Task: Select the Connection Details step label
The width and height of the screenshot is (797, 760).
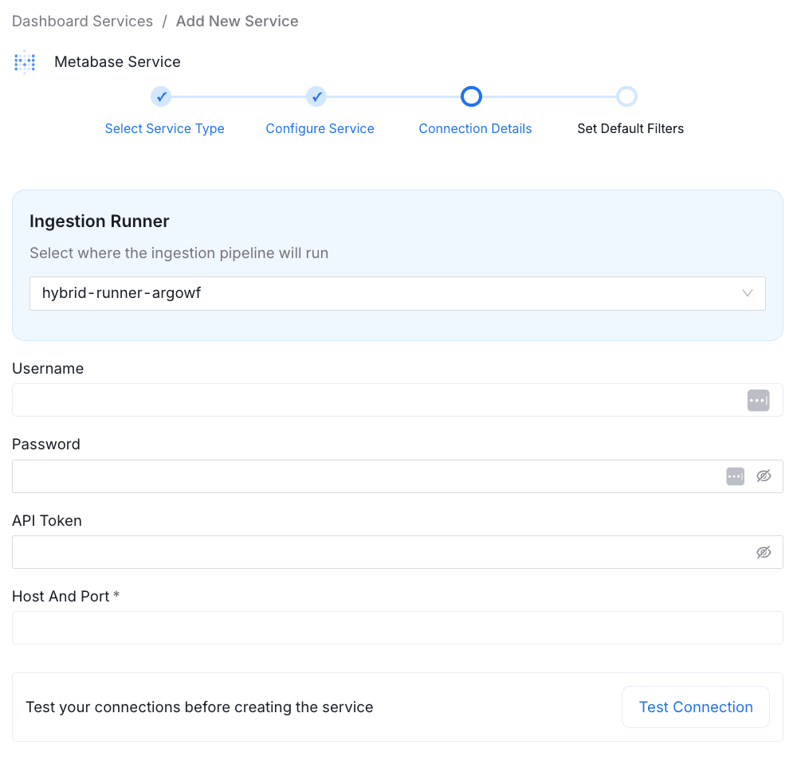Action: [475, 128]
